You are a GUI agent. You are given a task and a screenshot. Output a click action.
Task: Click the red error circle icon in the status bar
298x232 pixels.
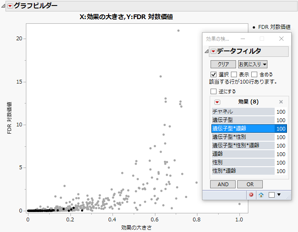[x=251, y=195]
